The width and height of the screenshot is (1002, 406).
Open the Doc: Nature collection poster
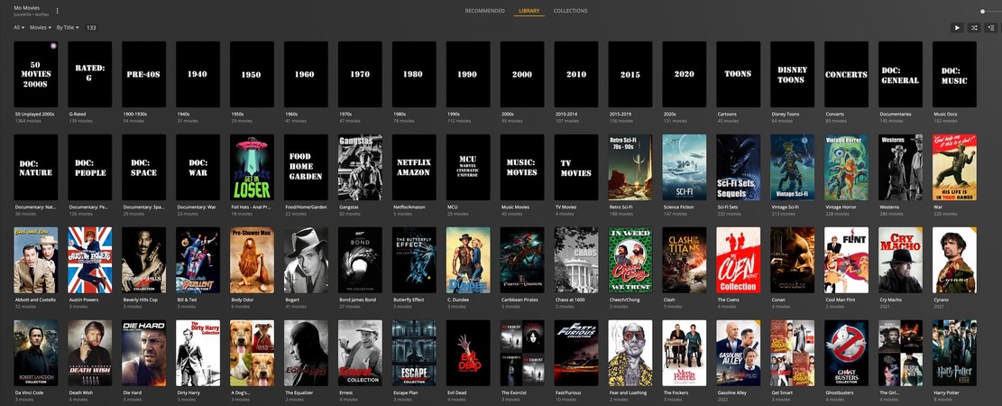click(36, 167)
